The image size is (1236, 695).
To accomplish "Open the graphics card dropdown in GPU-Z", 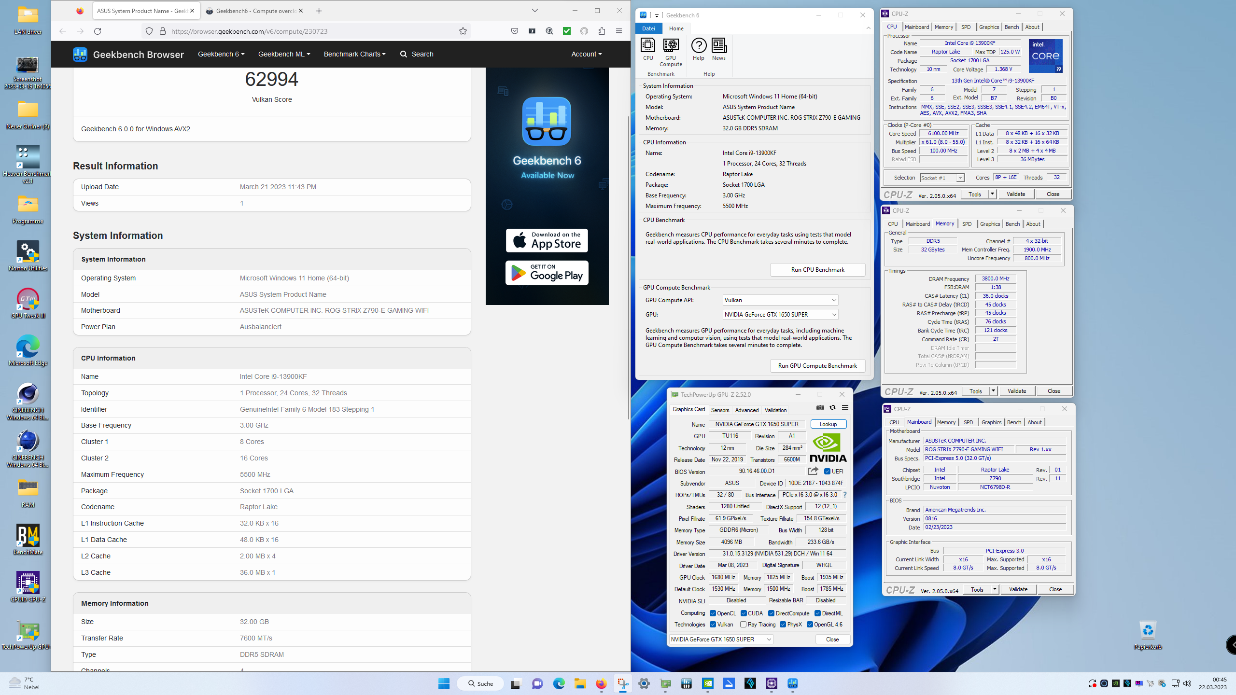I will 721,639.
